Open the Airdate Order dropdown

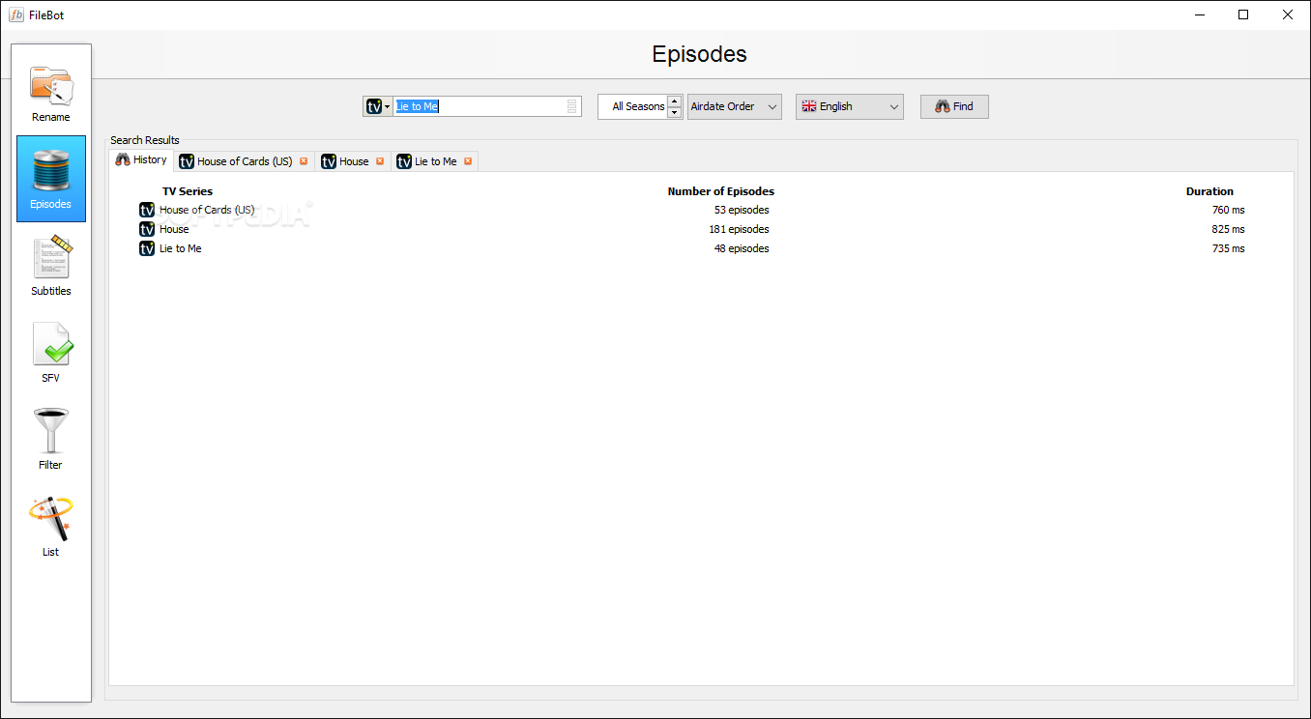(735, 106)
